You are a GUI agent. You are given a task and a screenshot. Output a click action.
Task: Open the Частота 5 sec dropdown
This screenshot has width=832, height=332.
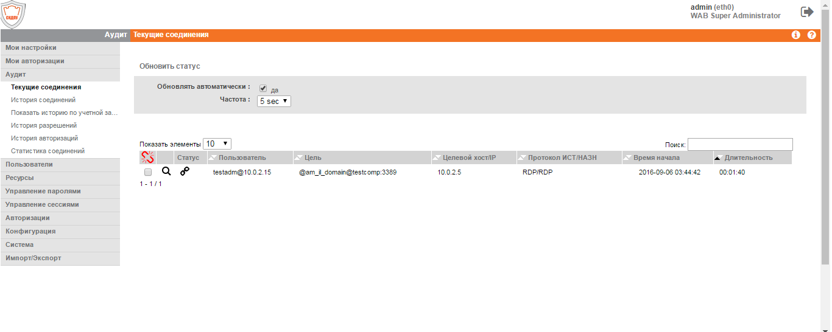pos(274,101)
